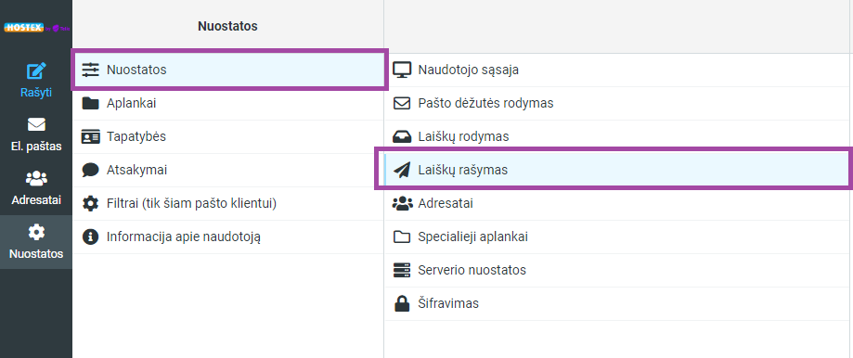The width and height of the screenshot is (853, 358).
Task: Click server icon beside Serverio nuostatos
Action: [x=402, y=270]
